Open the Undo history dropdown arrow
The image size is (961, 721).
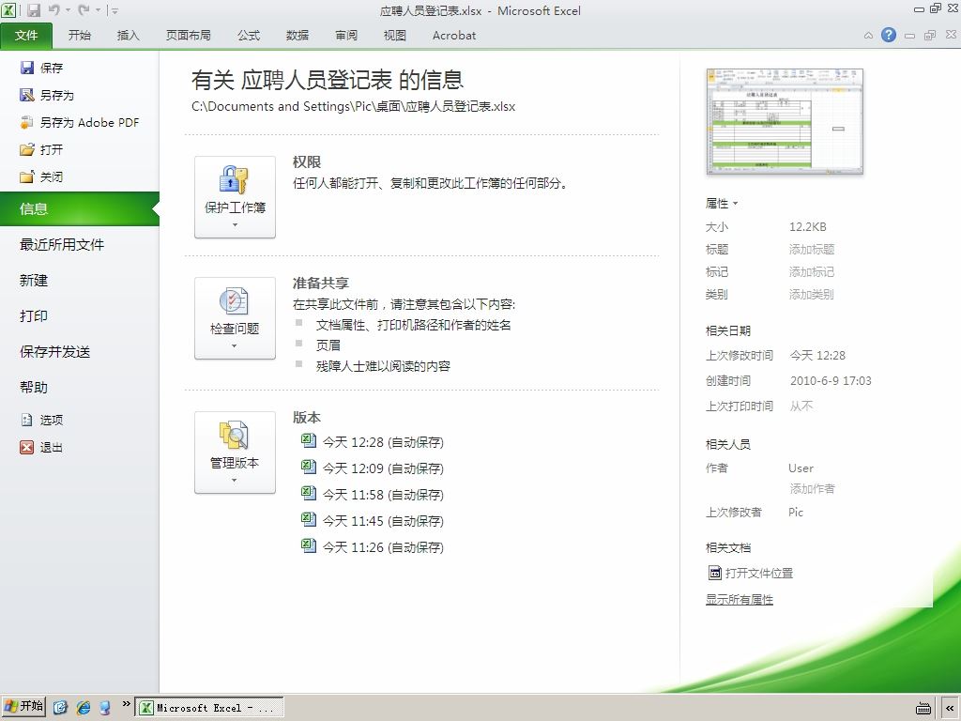(x=68, y=10)
